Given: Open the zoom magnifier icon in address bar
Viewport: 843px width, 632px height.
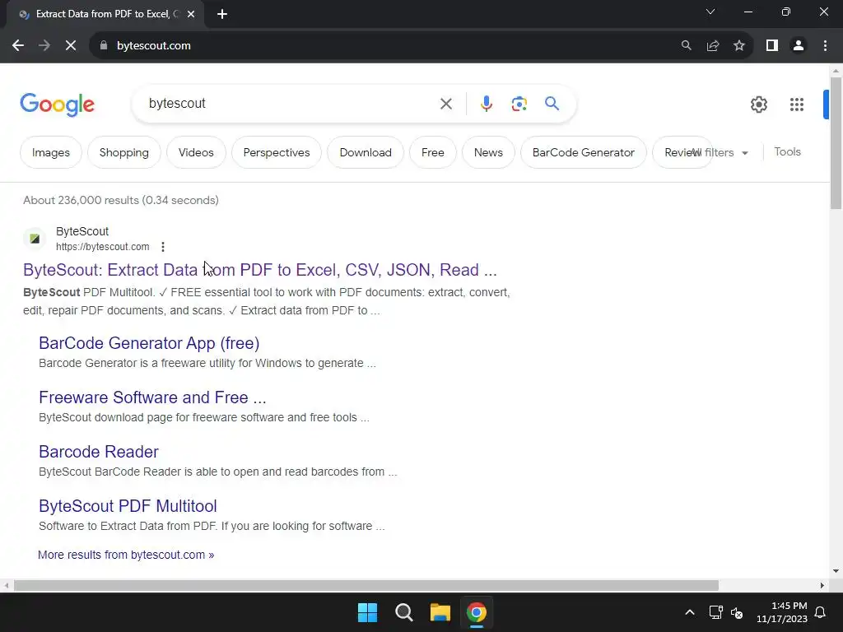Looking at the screenshot, I should click(686, 46).
